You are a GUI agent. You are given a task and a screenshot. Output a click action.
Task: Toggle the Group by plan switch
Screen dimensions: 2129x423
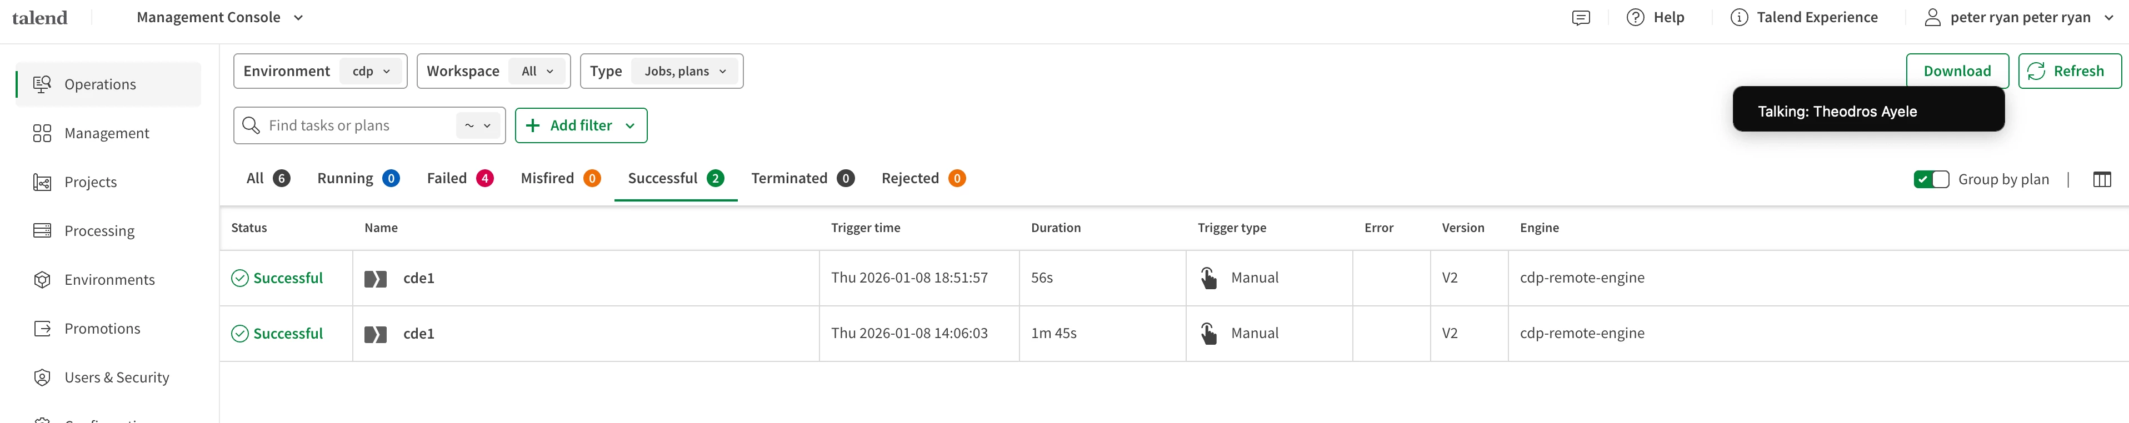(x=1931, y=179)
